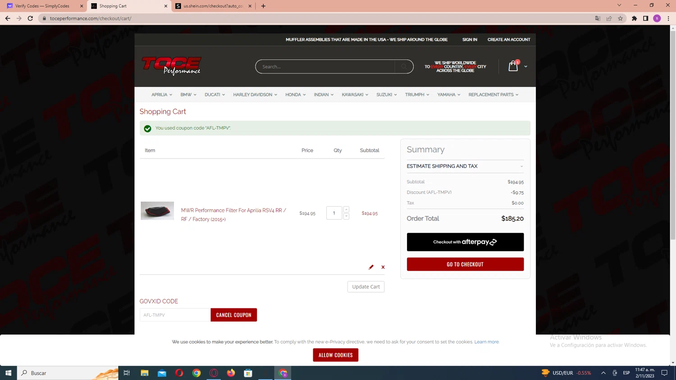Bookmark this page with star icon
Viewport: 676px width, 380px height.
tap(620, 18)
